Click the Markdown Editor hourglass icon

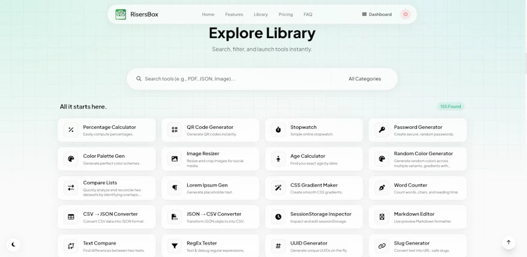(x=382, y=217)
